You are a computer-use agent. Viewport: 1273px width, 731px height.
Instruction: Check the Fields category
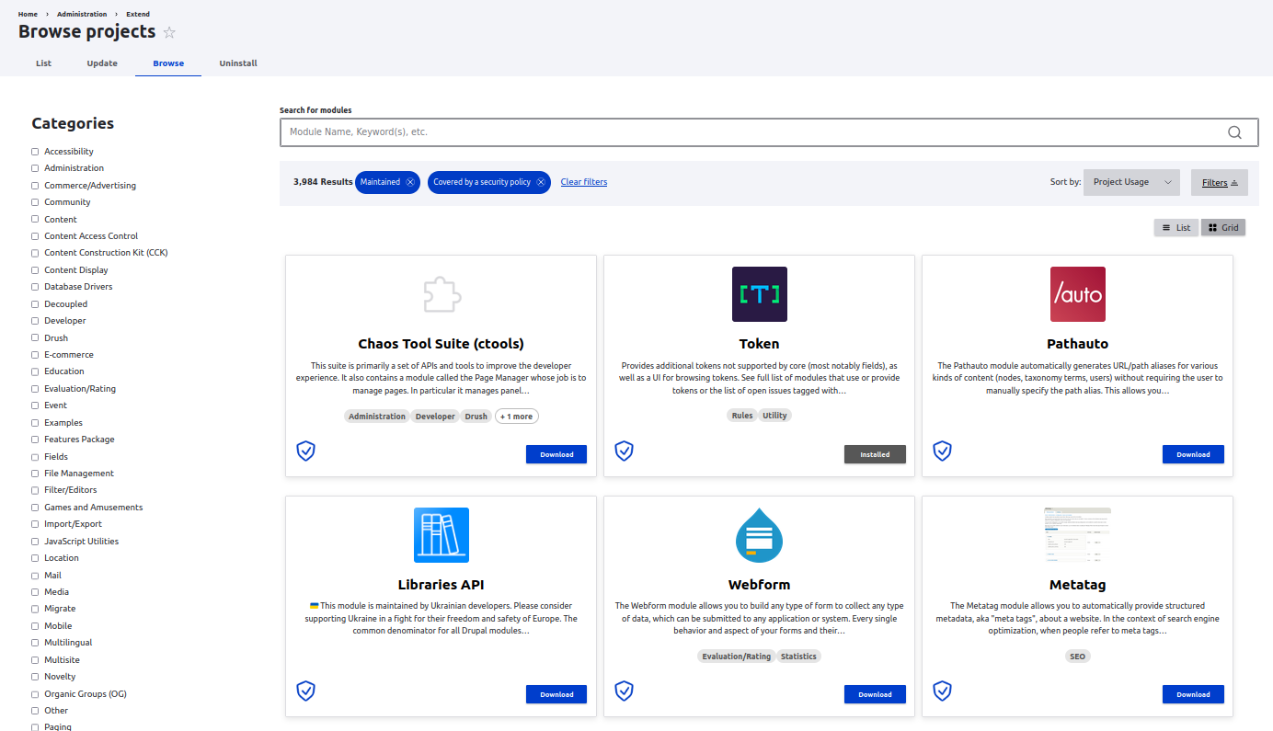(x=35, y=457)
